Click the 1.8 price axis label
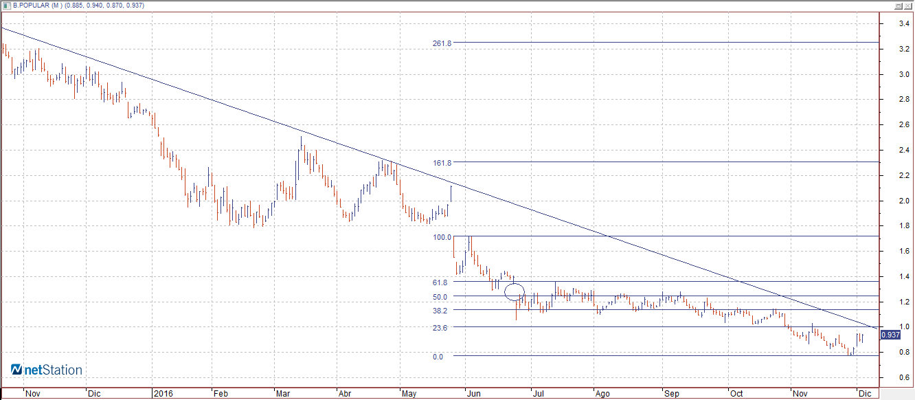This screenshot has width=915, height=400. 905,226
